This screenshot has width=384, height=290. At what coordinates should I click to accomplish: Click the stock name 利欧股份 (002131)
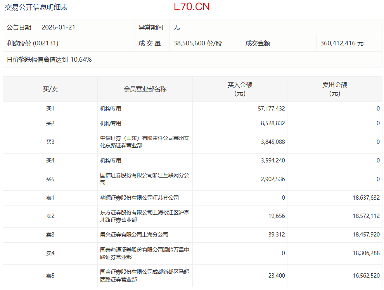coord(33,43)
